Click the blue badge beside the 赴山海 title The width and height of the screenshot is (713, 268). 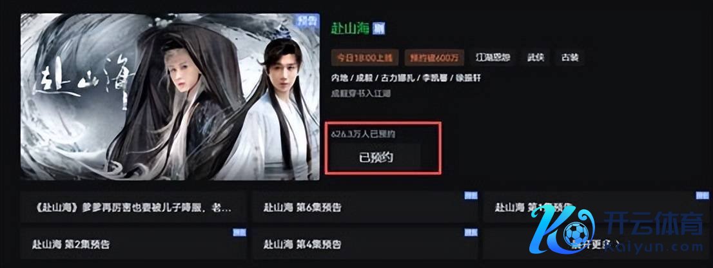(x=378, y=28)
